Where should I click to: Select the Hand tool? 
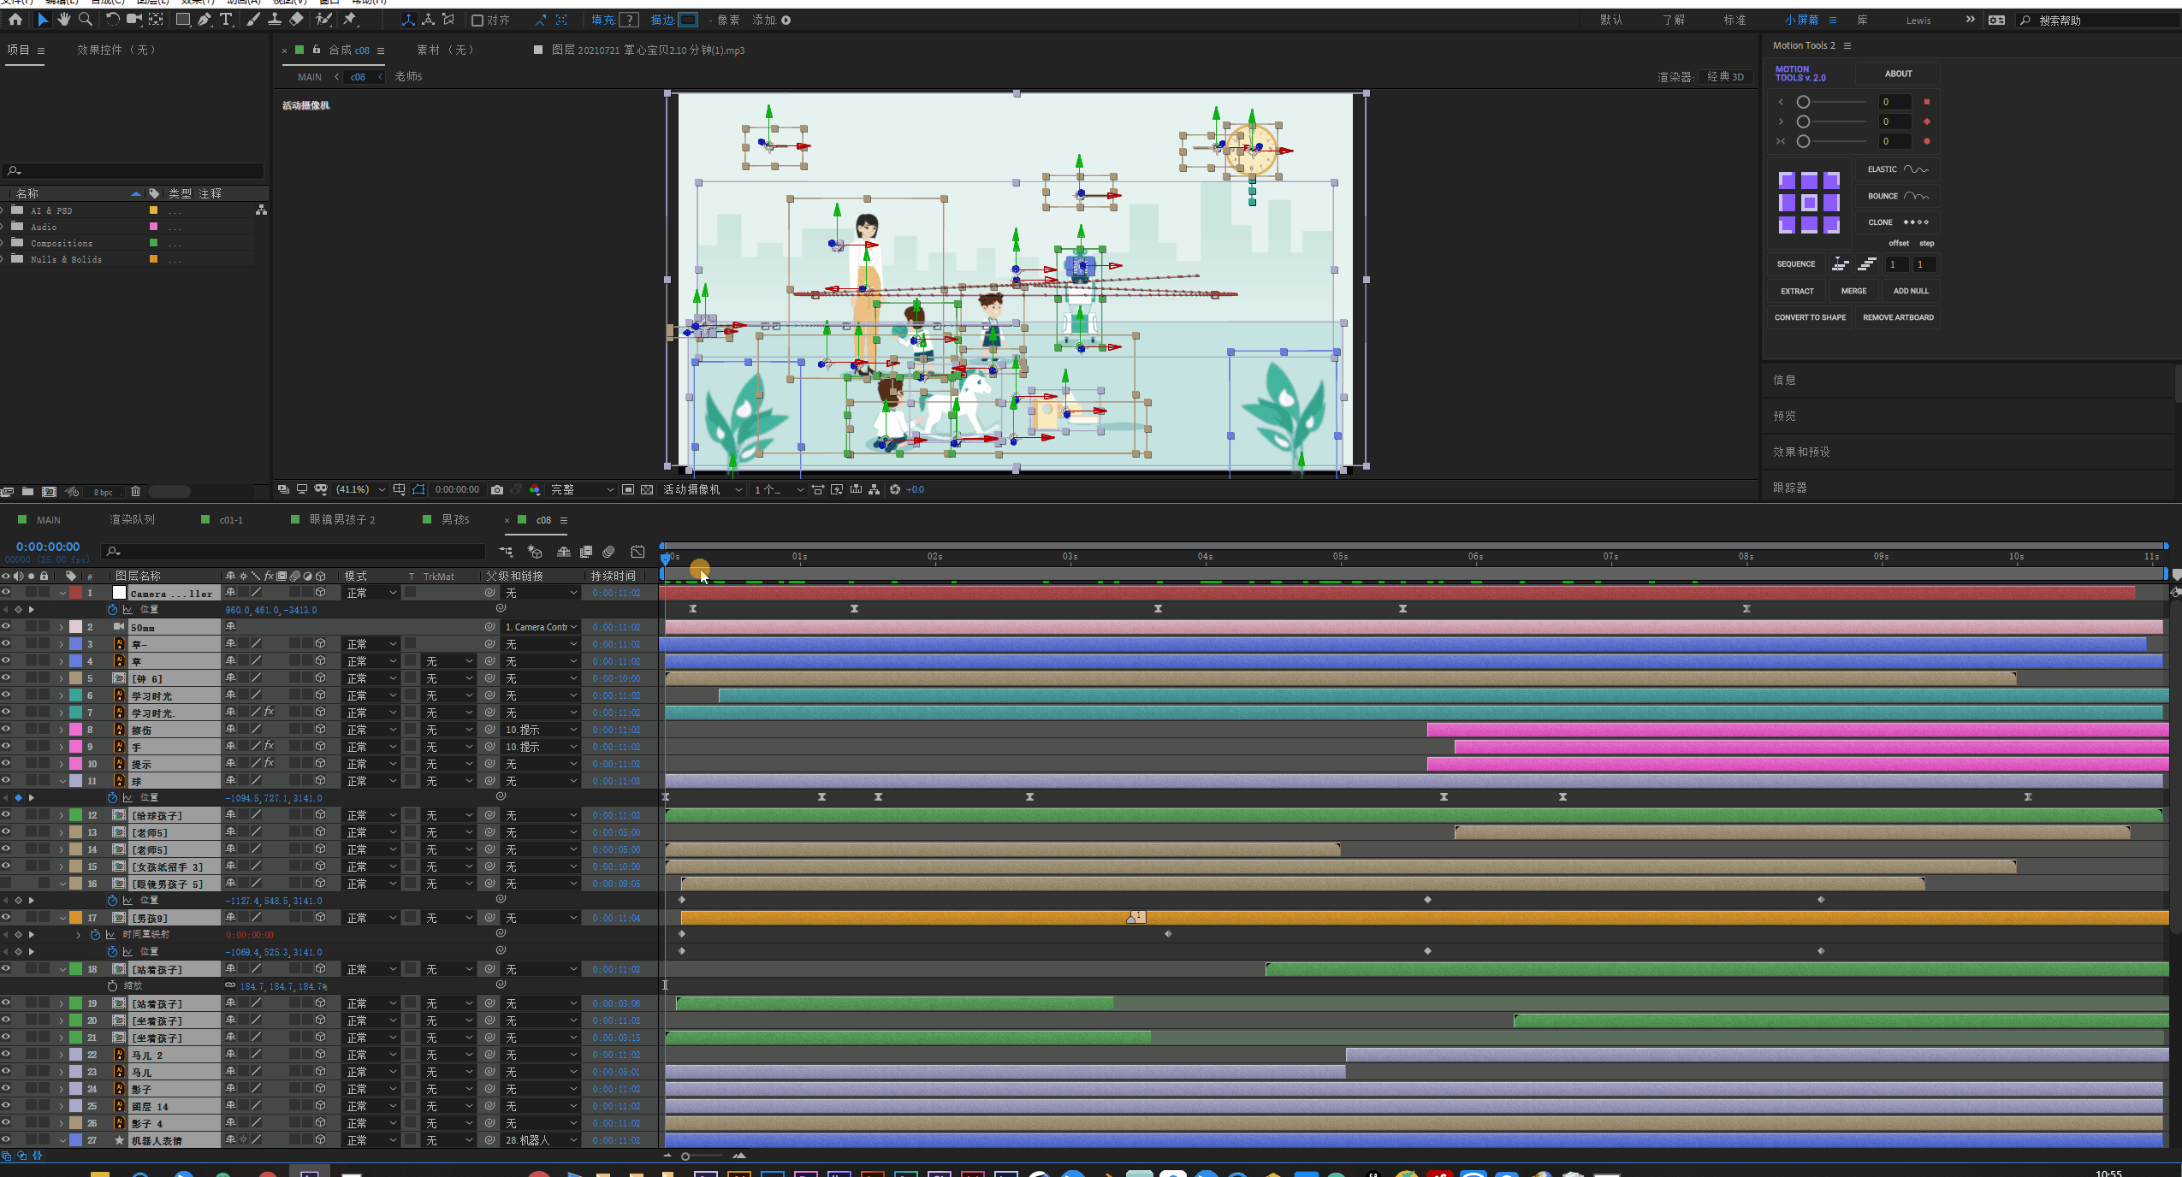[64, 19]
